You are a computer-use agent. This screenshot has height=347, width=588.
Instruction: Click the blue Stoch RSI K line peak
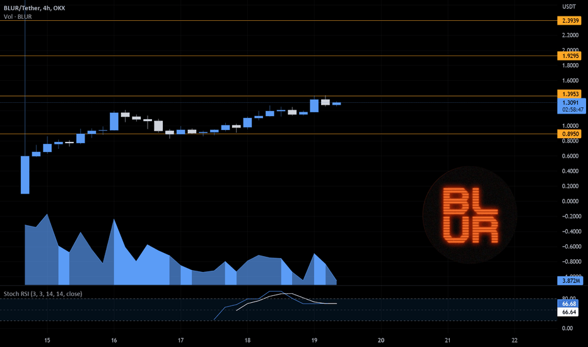click(276, 291)
